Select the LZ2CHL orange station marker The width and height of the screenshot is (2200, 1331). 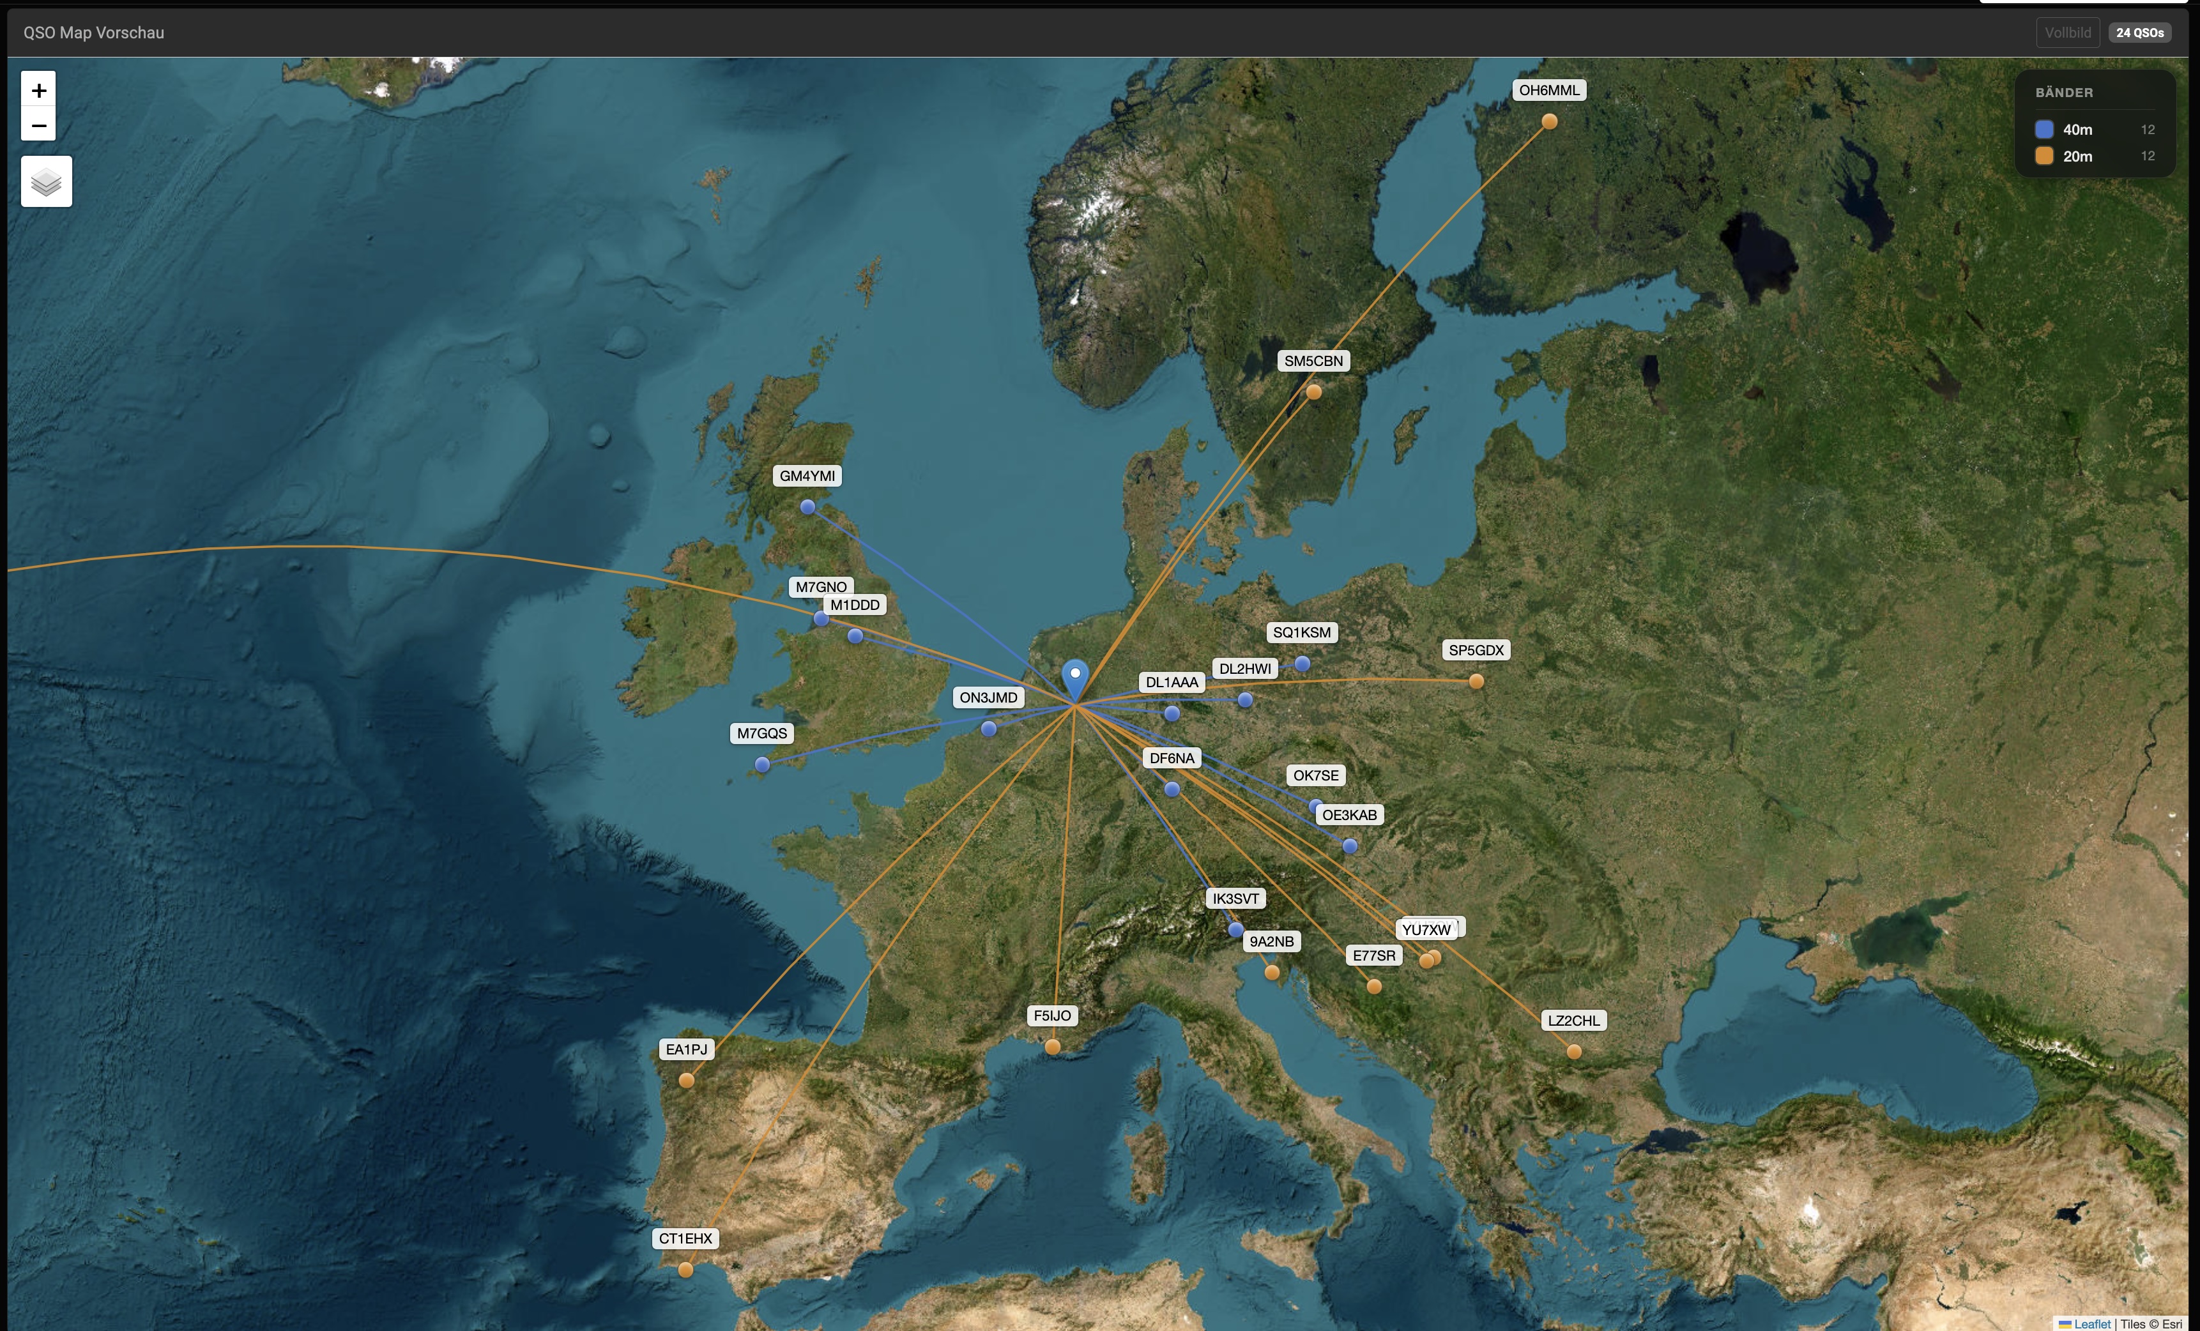tap(1573, 1053)
